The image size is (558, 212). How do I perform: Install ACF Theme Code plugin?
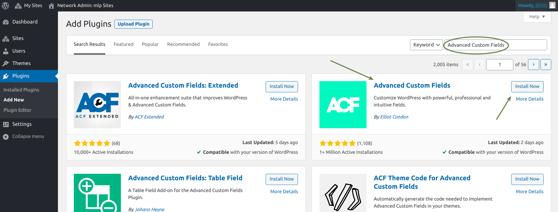click(527, 179)
